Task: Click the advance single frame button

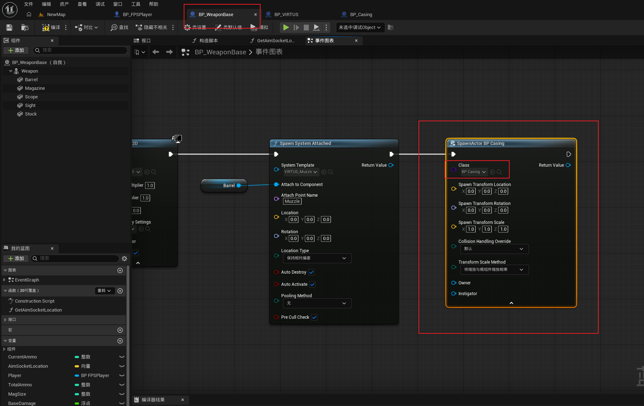Action: pos(296,28)
